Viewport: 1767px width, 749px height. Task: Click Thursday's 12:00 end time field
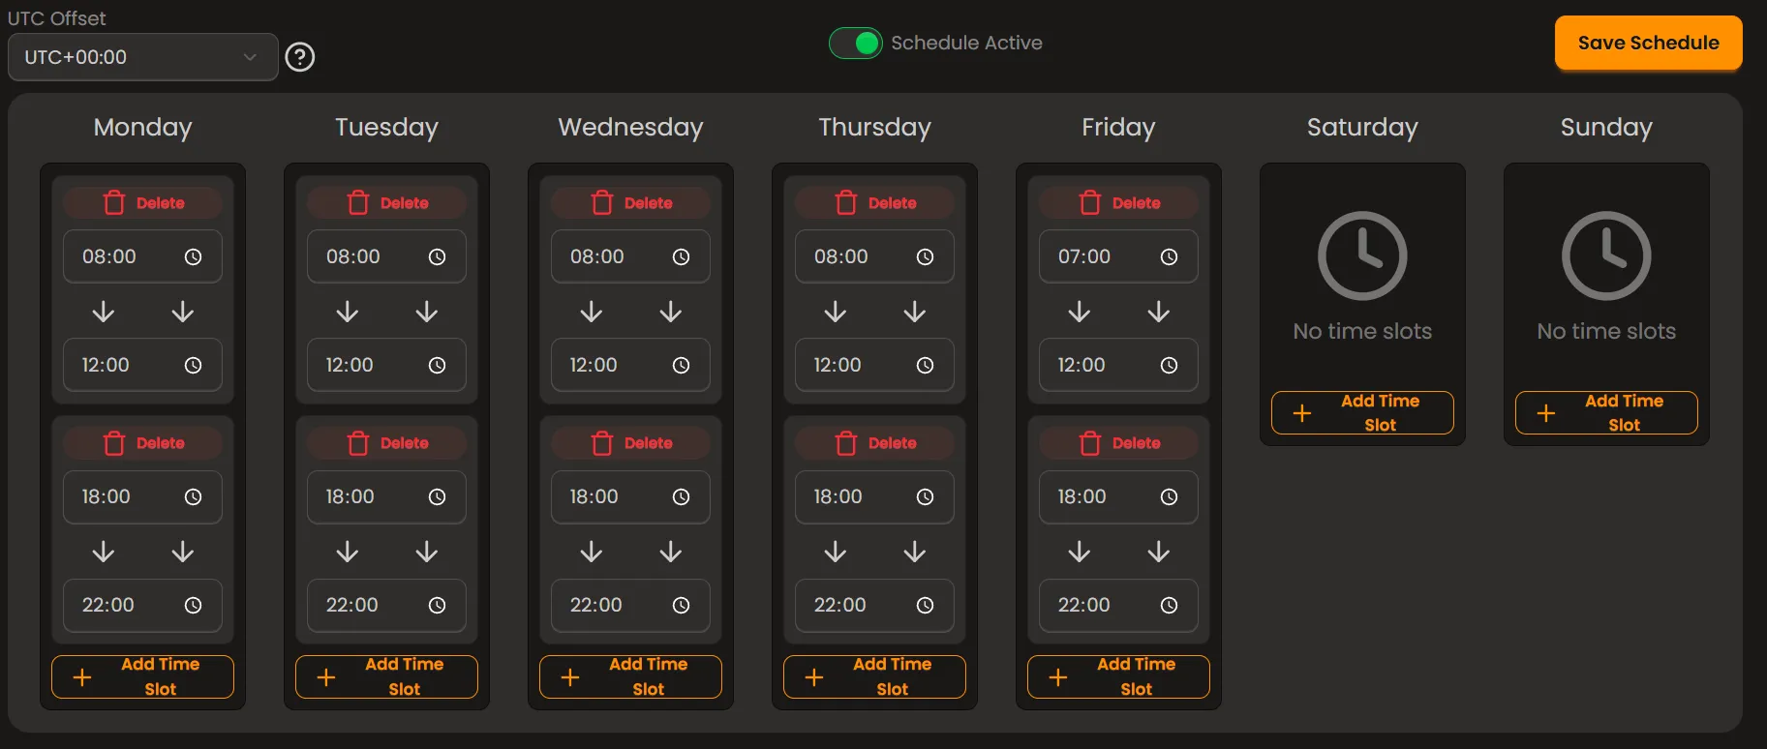(852, 365)
